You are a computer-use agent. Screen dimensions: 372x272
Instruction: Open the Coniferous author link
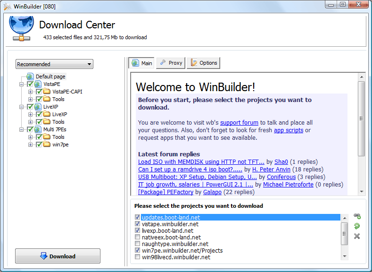pyautogui.click(x=281, y=177)
